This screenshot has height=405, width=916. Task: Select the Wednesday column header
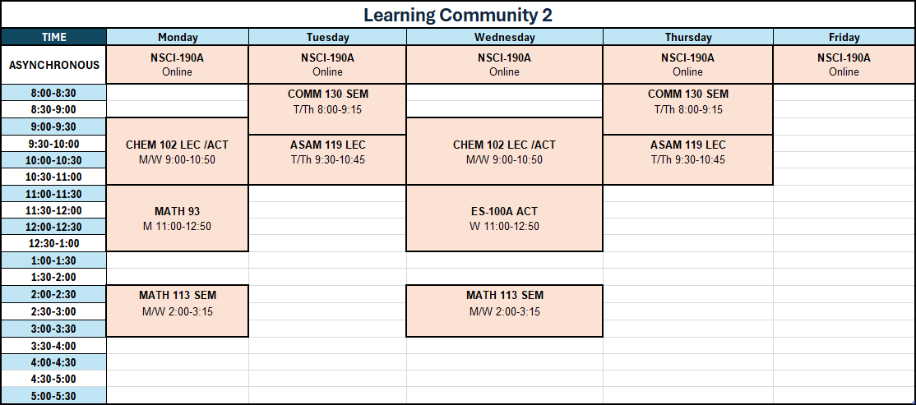pyautogui.click(x=505, y=37)
